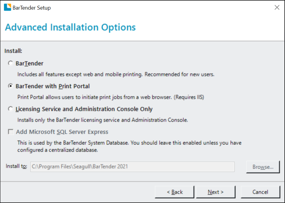This screenshot has height=203, width=285.
Task: Proceed with the Next button
Action: click(216, 192)
